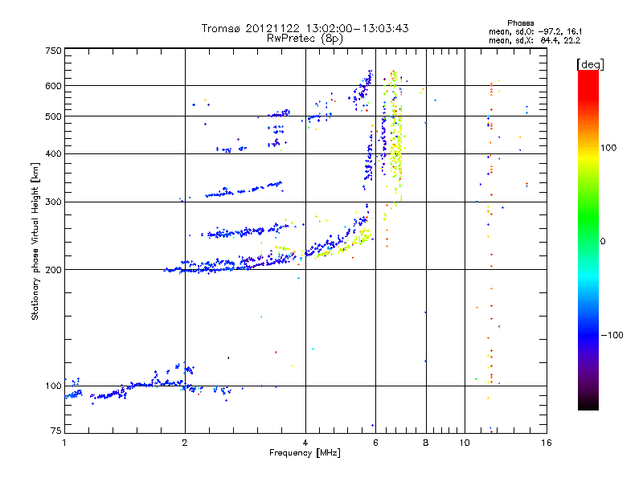
Task: Click the "[deg]" colorbar unit label
Action: [590, 64]
